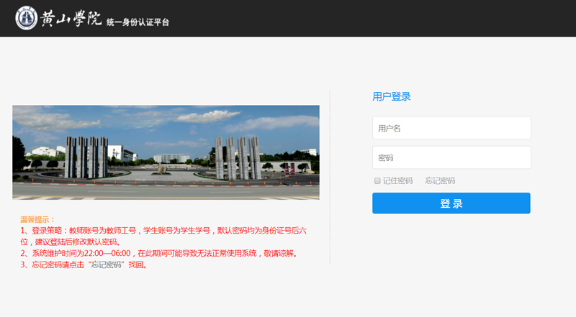Click the center rock sculpture in campus photo
Image resolution: width=576 pixels, height=317 pixels.
pyautogui.click(x=161, y=170)
